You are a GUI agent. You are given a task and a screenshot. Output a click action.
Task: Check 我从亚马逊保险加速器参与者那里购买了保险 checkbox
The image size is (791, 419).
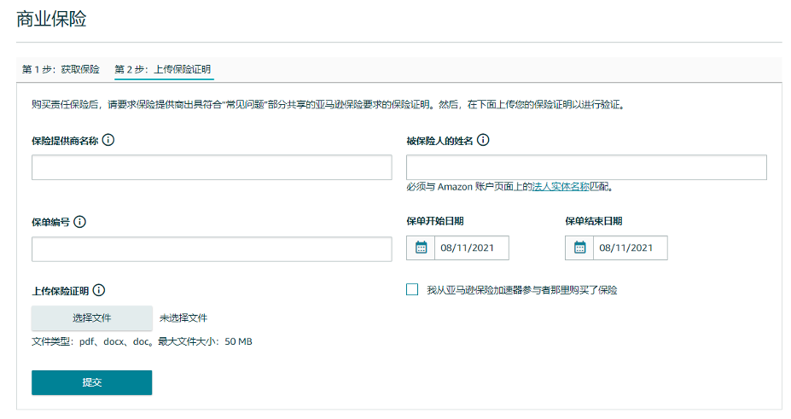click(413, 289)
